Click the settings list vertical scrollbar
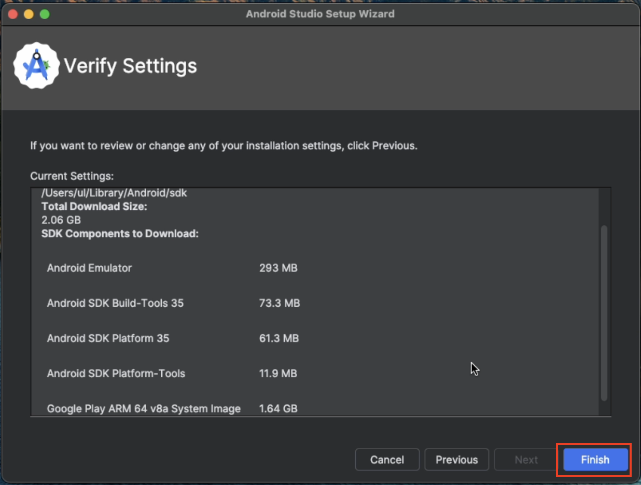The width and height of the screenshot is (641, 485). (x=604, y=313)
